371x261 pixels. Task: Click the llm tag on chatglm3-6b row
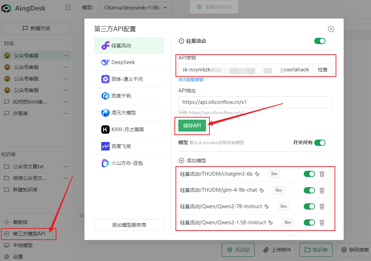[274, 174]
